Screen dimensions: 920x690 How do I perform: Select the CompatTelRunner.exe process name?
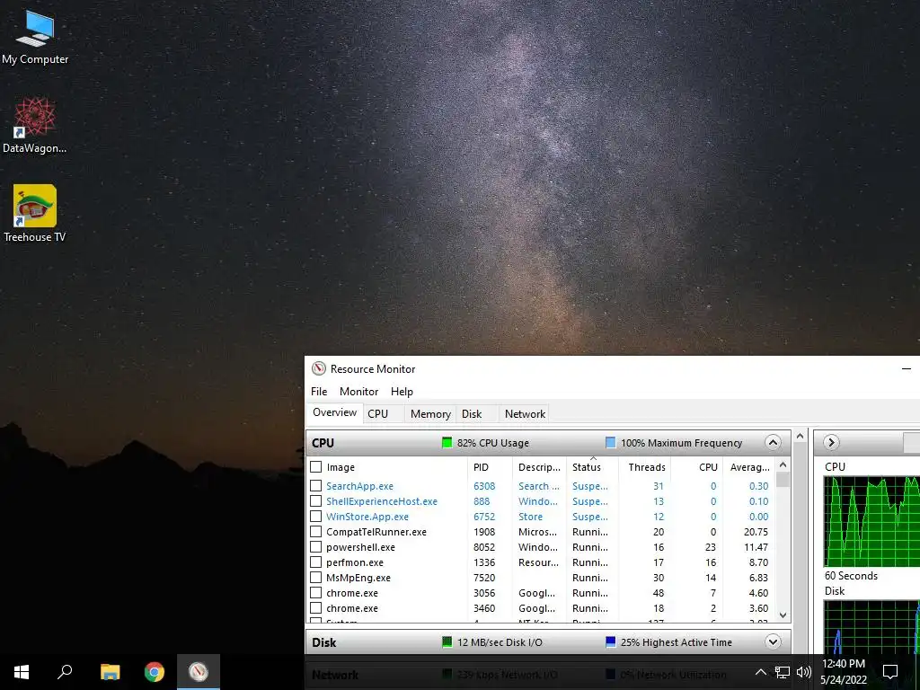tap(376, 532)
